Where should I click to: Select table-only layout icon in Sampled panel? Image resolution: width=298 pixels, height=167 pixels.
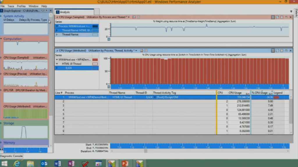point(282,17)
